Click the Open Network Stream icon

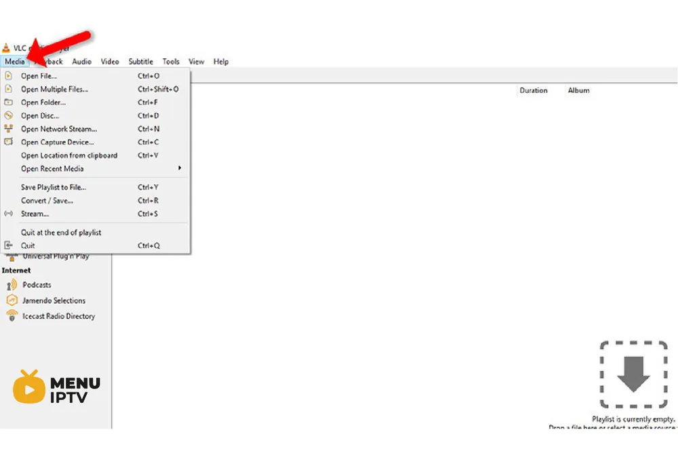pyautogui.click(x=8, y=128)
